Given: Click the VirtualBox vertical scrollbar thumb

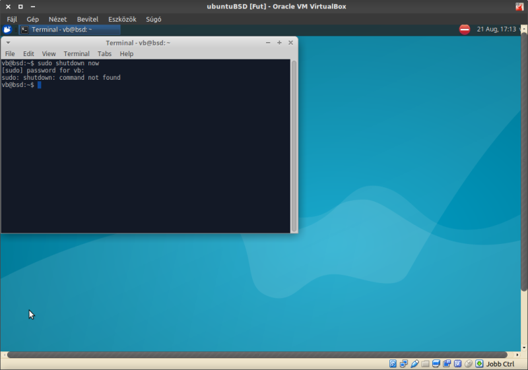Looking at the screenshot, I should pyautogui.click(x=524, y=162).
